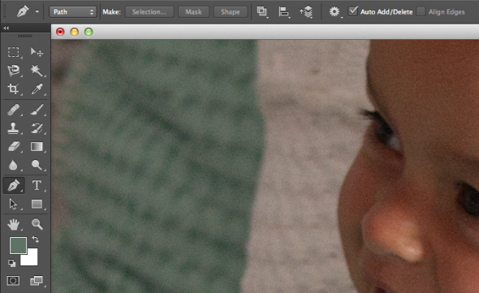Open the Path operations menu

coord(262,12)
